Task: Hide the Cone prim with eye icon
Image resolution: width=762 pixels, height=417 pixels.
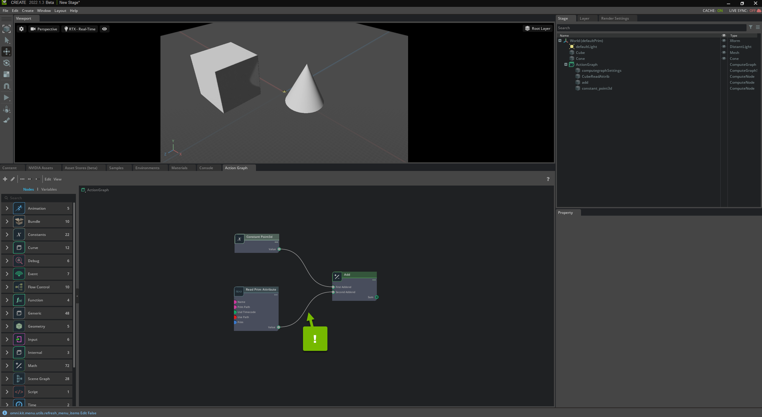Action: click(724, 58)
